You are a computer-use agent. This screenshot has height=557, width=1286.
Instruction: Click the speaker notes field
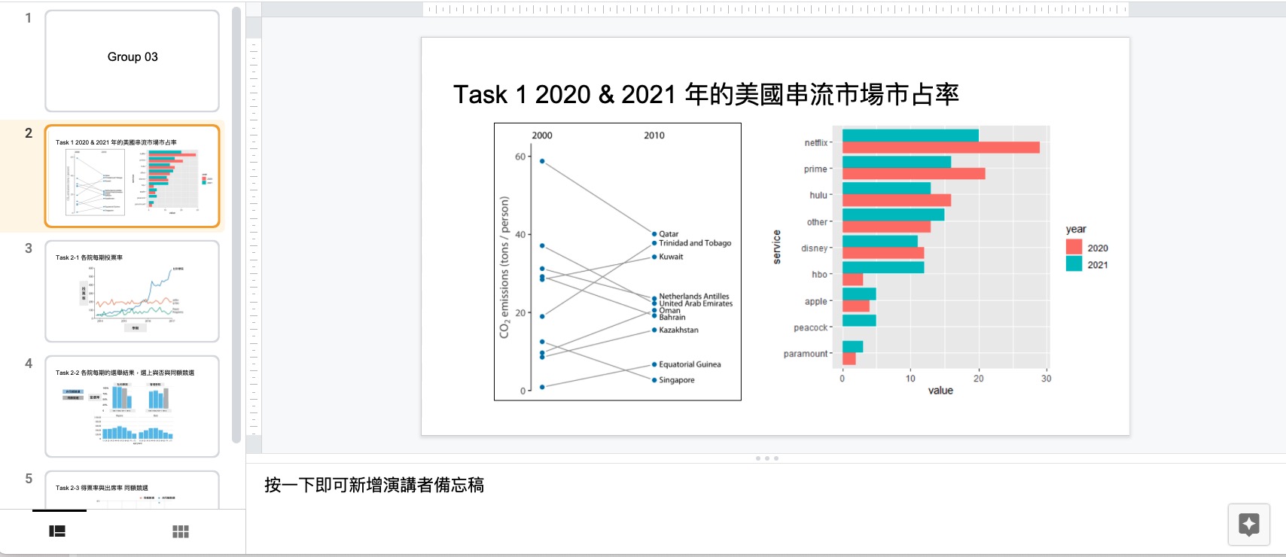(766, 485)
